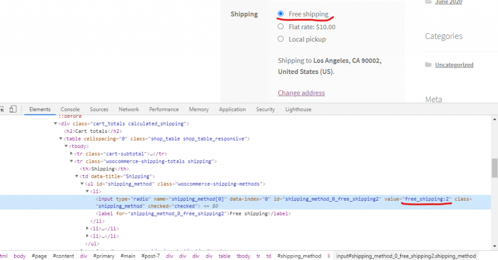Collapse the cart_totals div node
The height and width of the screenshot is (260, 498).
[x=55, y=124]
